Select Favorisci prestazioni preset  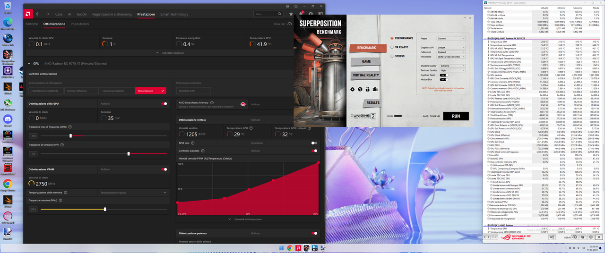117,90
